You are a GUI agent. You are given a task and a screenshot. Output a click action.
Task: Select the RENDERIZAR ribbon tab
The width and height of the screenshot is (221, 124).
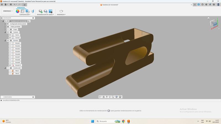tap(21, 8)
